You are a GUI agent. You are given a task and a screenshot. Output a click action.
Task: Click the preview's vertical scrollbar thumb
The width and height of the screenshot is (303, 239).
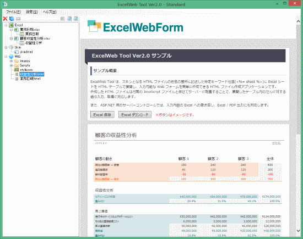(299, 79)
